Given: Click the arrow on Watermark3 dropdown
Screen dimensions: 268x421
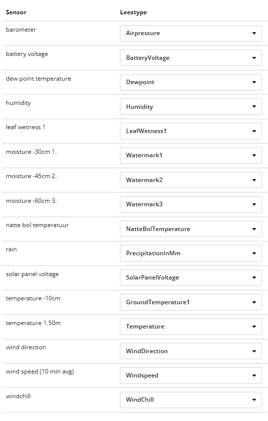Looking at the screenshot, I should [254, 204].
